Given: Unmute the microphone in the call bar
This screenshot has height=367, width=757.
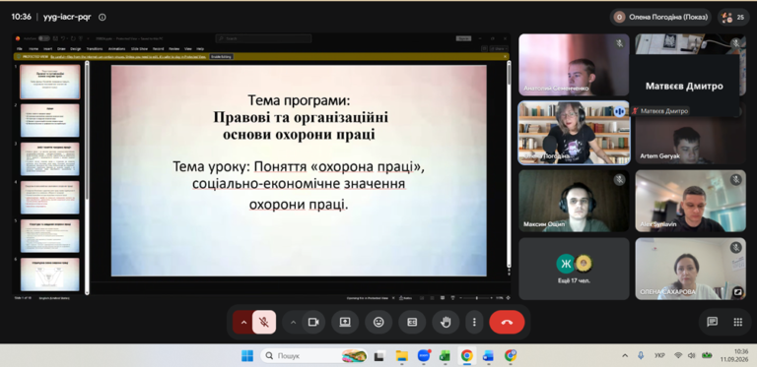Looking at the screenshot, I should (x=264, y=322).
